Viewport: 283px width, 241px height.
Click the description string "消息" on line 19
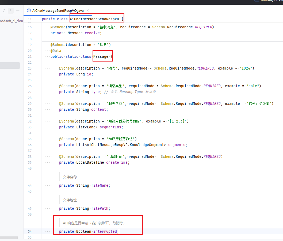click(103, 45)
